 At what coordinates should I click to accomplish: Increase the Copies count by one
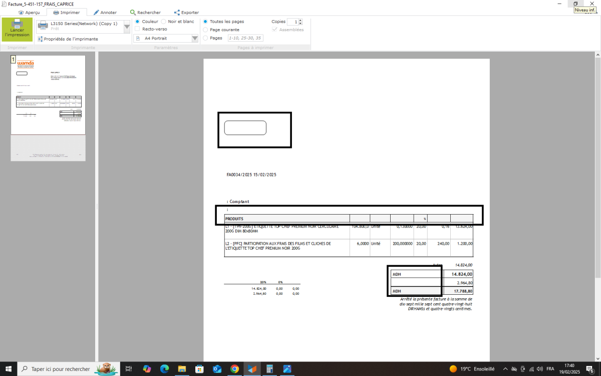[300, 20]
